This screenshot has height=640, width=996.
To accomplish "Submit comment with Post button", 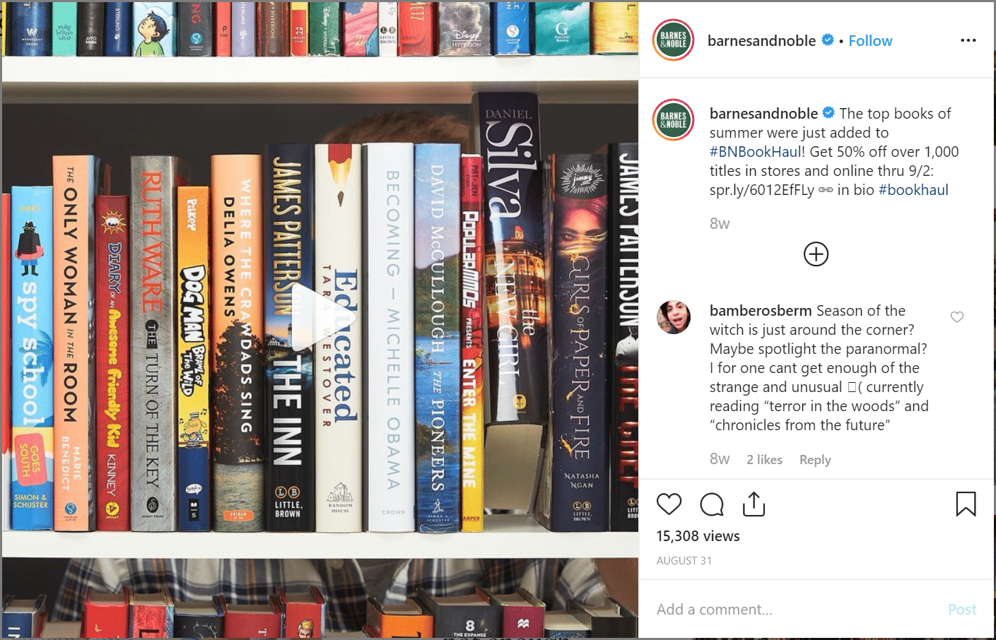I will point(962,610).
